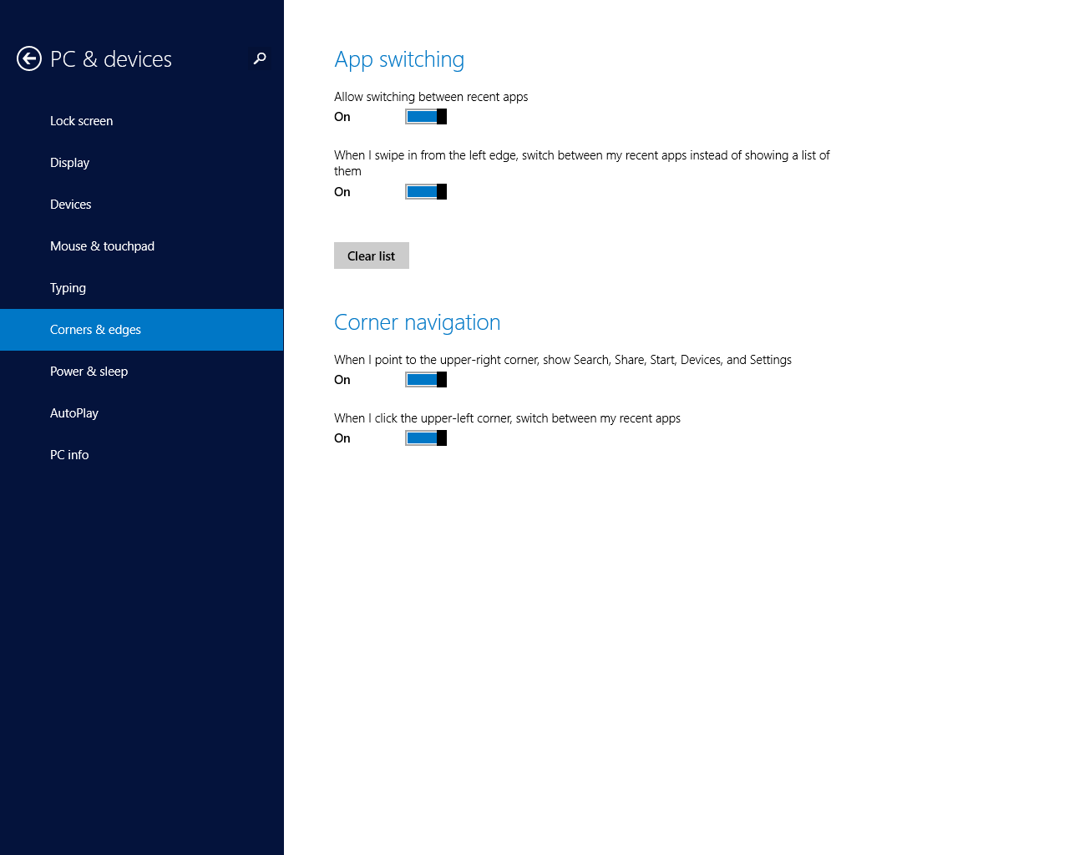View PC info
This screenshot has height=855, width=1069.
[69, 454]
